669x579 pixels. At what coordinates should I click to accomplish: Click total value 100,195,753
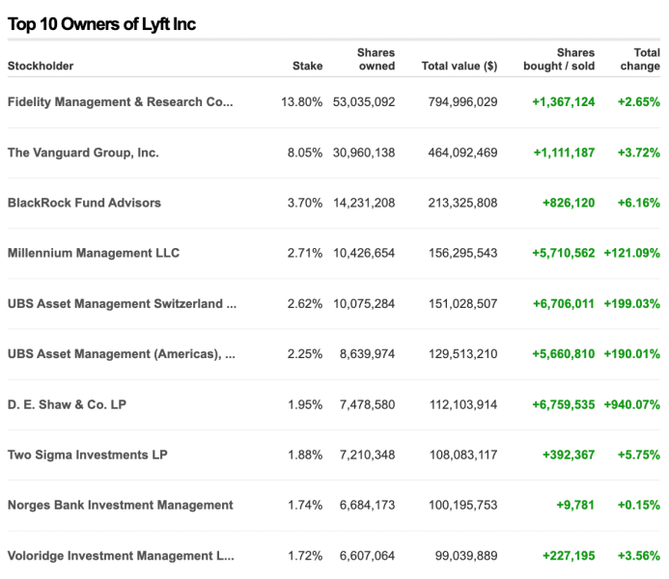point(463,506)
